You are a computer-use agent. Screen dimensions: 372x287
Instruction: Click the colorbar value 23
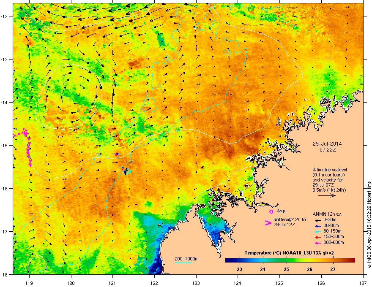pyautogui.click(x=239, y=269)
